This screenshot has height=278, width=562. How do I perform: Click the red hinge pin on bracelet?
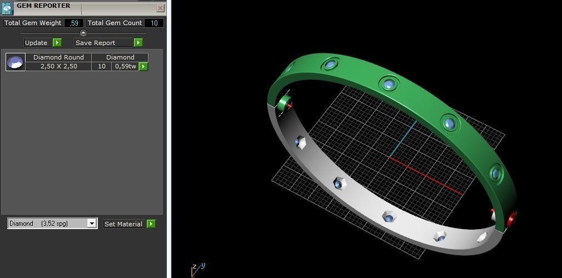pos(512,219)
